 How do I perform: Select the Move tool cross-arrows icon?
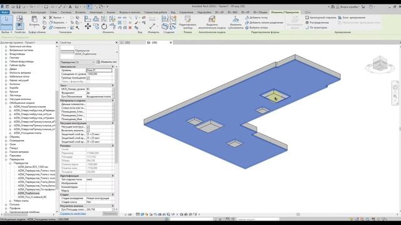pyautogui.click(x=88, y=26)
